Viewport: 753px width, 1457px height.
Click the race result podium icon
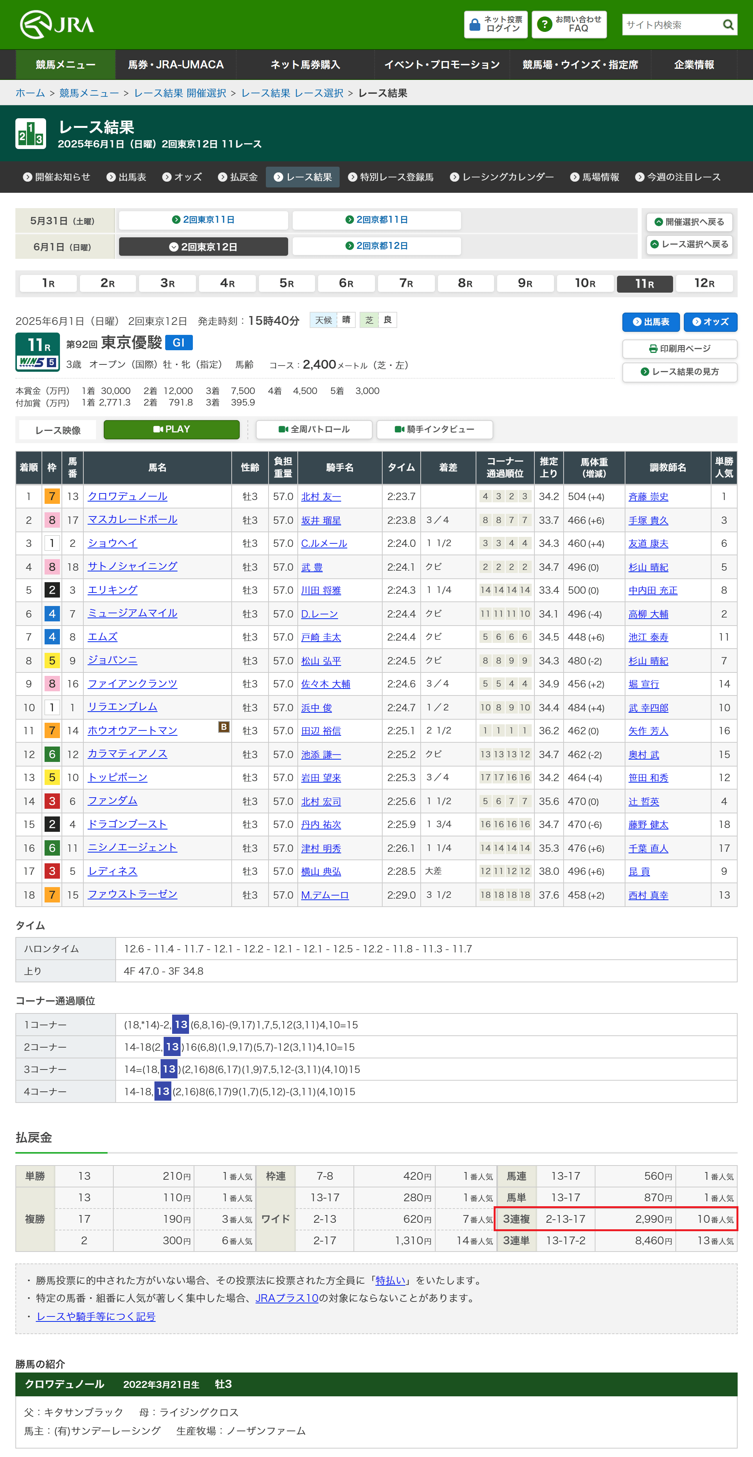tap(31, 134)
